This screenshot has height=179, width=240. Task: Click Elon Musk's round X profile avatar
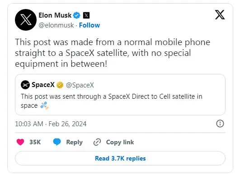(x=26, y=20)
